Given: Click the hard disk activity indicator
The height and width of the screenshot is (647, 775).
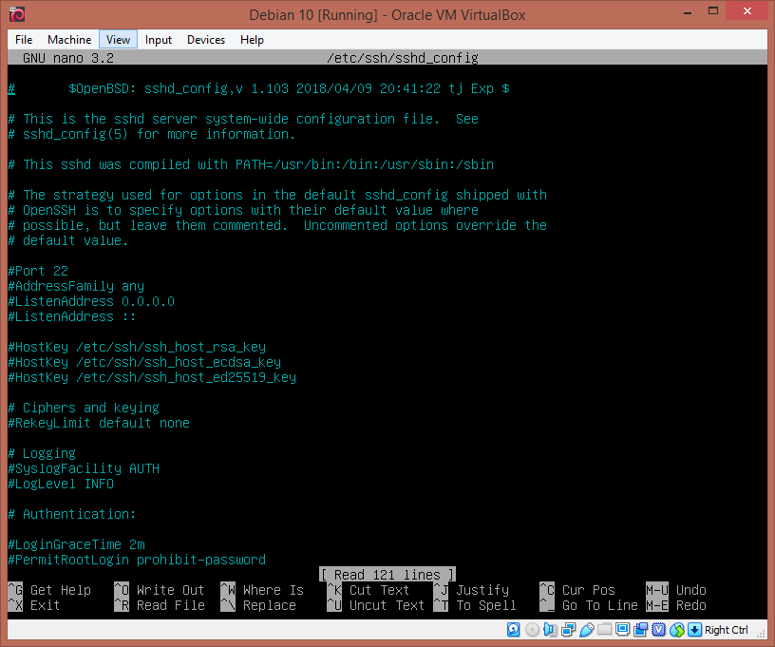Looking at the screenshot, I should [x=514, y=630].
